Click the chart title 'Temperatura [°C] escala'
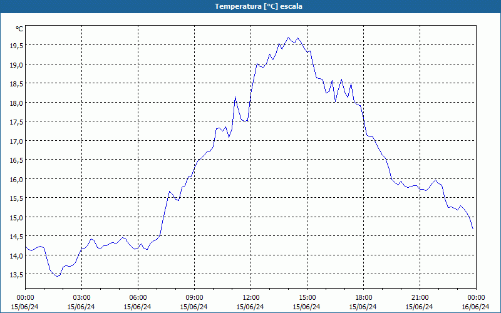Image resolution: width=501 pixels, height=313 pixels. 259,6
